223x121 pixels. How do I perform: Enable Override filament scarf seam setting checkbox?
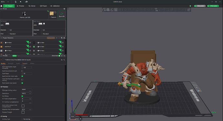point(22,80)
